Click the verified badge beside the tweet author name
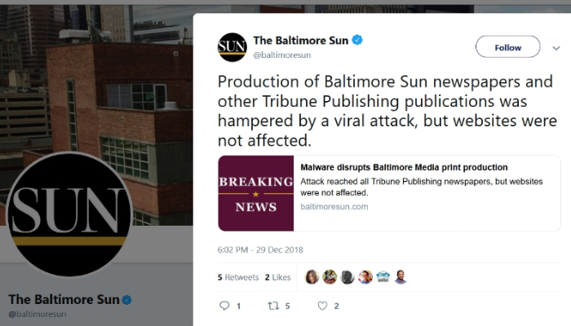Image resolution: width=571 pixels, height=326 pixels. 357,40
